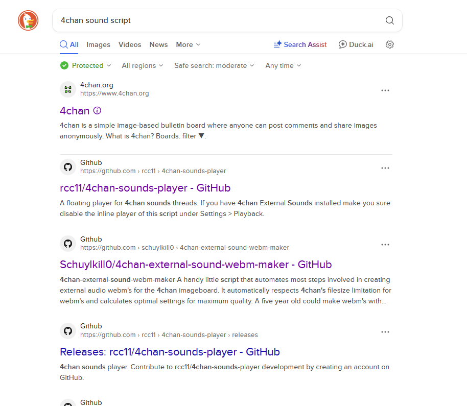
Task: Click the Search Assist sparkle icon
Action: coord(277,44)
